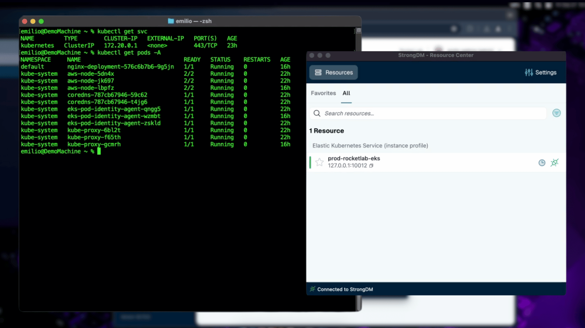Screen dimensions: 585x328
Task: Click the green status bar next to prod-rocketlab-eks
Action: point(310,162)
